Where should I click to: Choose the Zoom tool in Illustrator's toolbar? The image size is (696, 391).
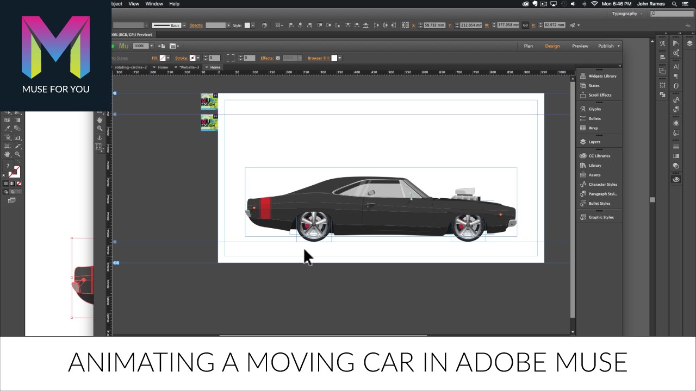[17, 155]
